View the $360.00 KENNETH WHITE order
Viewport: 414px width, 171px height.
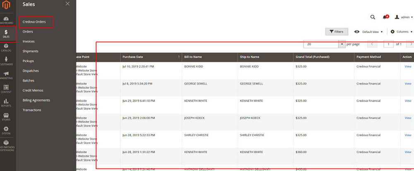point(408,152)
